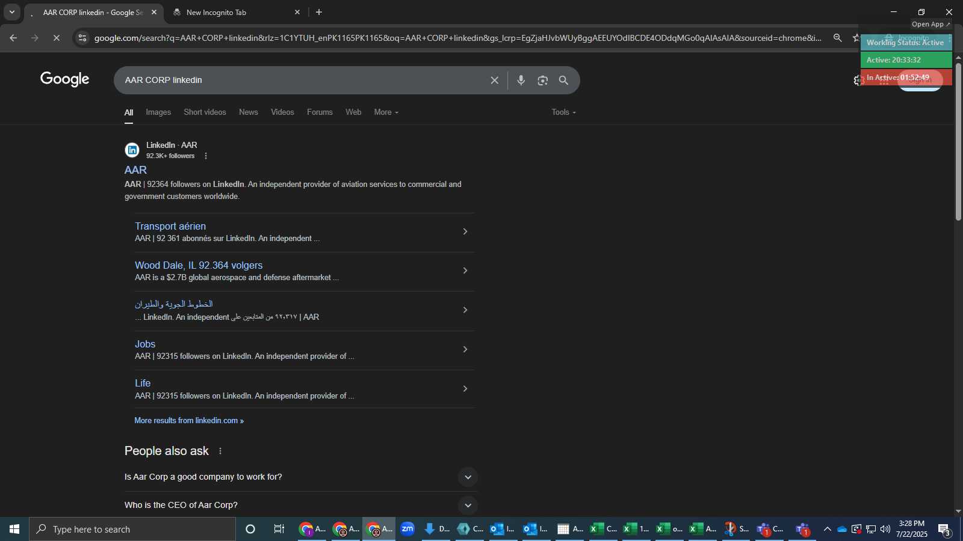Stop loading the page in the browser toolbar

coord(57,38)
